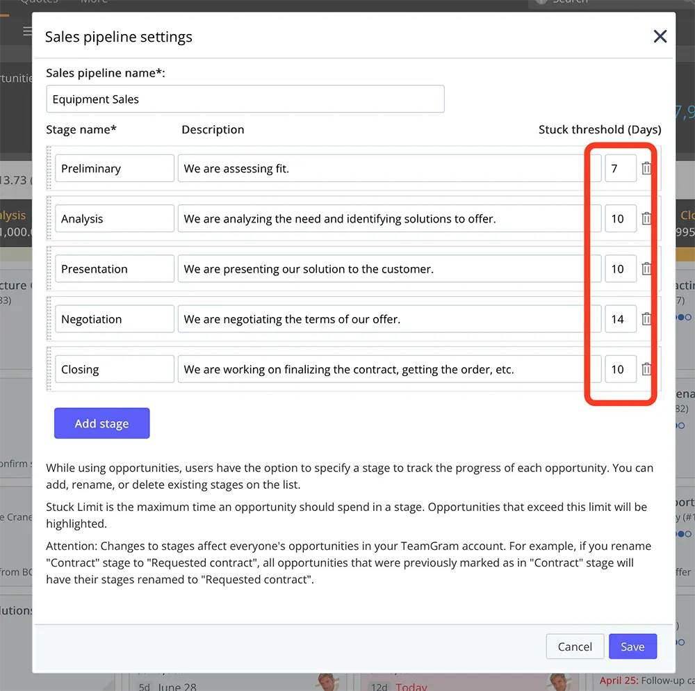Screen dimensions: 695x691
Task: Click the drag handle beside Negotiation stage
Action: [x=49, y=319]
